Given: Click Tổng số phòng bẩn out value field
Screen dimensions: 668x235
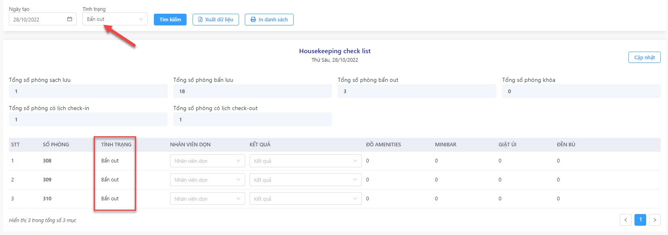Looking at the screenshot, I should (x=417, y=91).
